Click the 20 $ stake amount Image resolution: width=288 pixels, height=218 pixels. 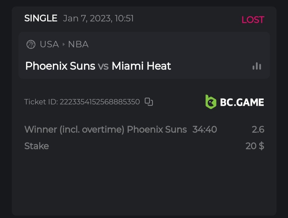pyautogui.click(x=255, y=146)
